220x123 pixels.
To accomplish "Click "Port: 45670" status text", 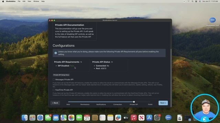I will (x=101, y=68).
